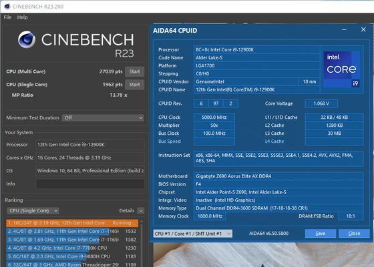374x267 pixels.
Task: Minimize the AIDA64 CPUID window
Action: pyautogui.click(x=344, y=30)
